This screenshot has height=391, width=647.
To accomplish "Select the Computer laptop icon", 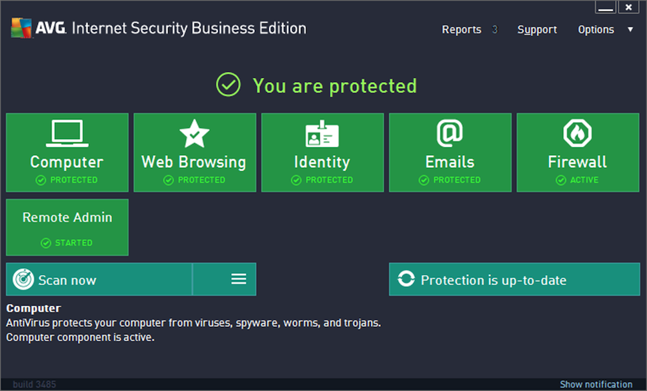I will click(x=67, y=132).
